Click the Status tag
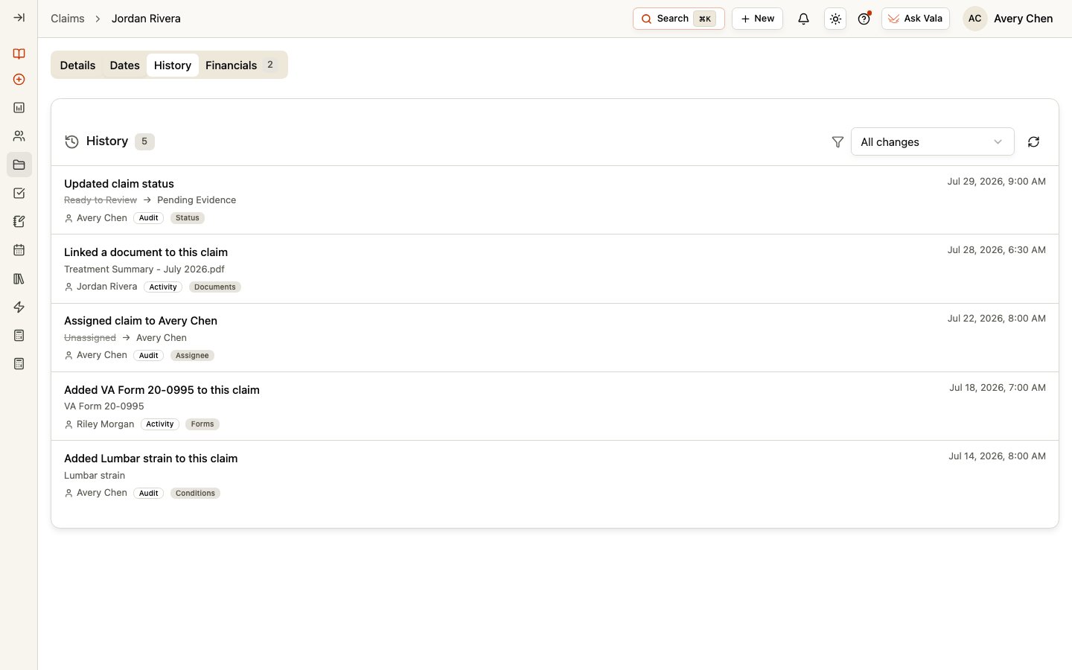The height and width of the screenshot is (670, 1072). 188,218
